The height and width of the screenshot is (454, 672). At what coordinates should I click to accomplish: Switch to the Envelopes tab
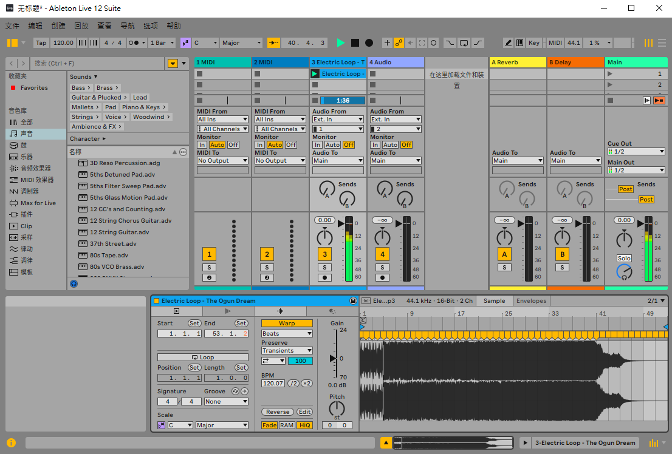click(x=531, y=300)
